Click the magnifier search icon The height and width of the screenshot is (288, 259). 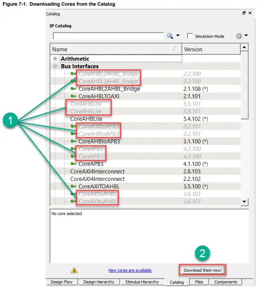[170, 36]
